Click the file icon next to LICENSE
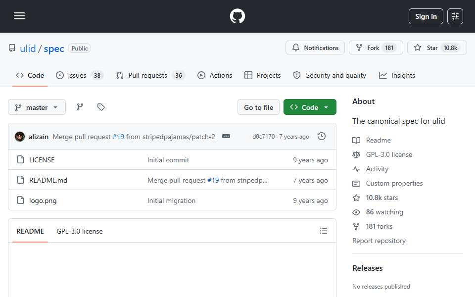Screen dimensions: 475x297 click(21, 159)
